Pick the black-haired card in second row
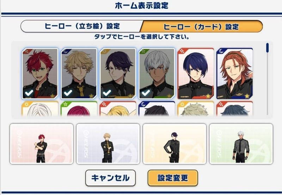This screenshot has height=195, width=282. [157, 108]
